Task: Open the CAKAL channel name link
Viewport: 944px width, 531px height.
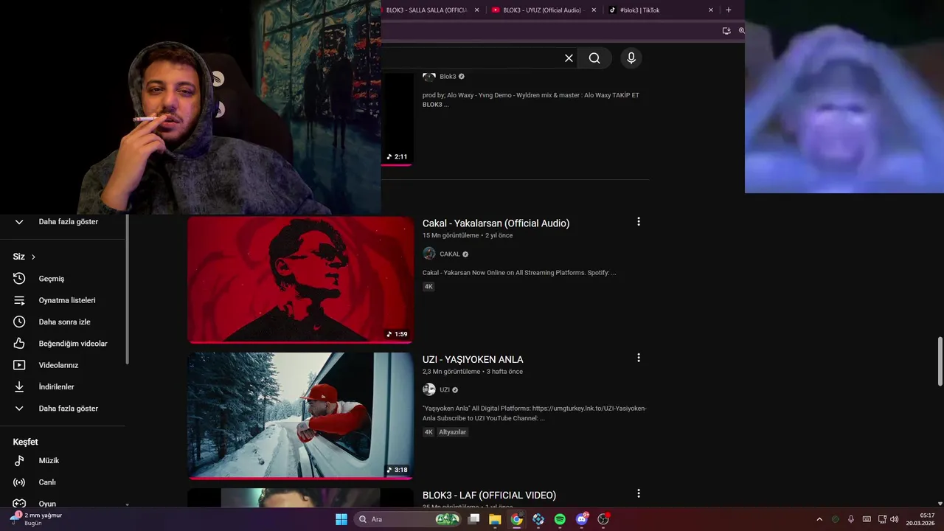Action: coord(450,254)
